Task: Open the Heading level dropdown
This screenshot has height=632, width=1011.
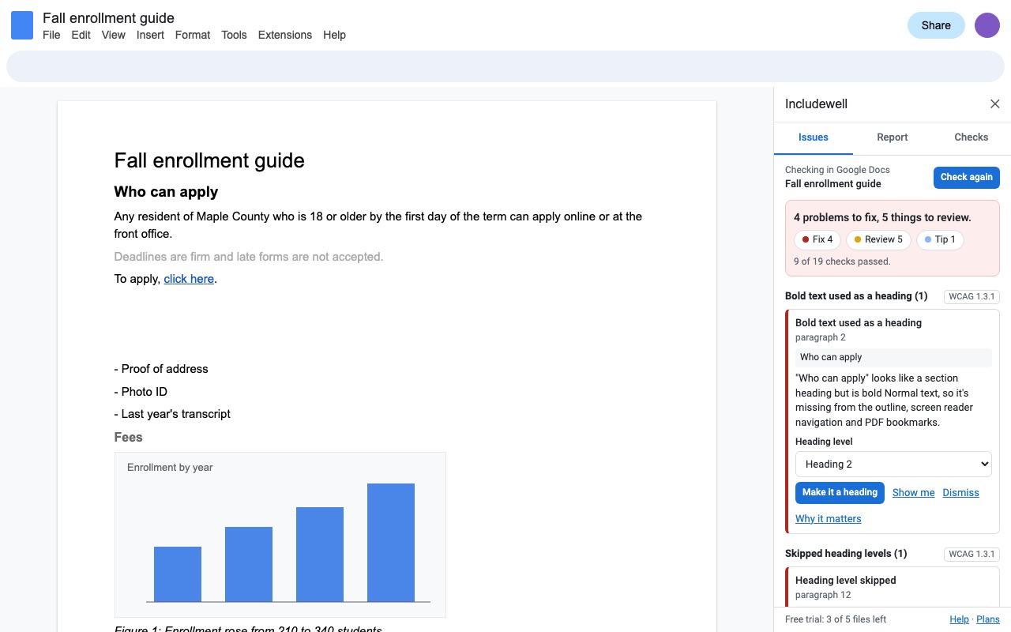Action: [x=893, y=464]
